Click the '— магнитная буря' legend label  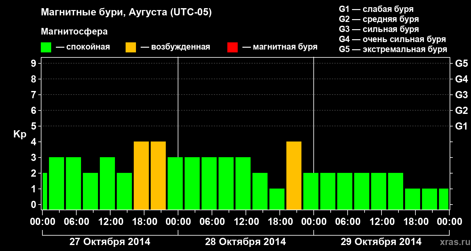280,47
